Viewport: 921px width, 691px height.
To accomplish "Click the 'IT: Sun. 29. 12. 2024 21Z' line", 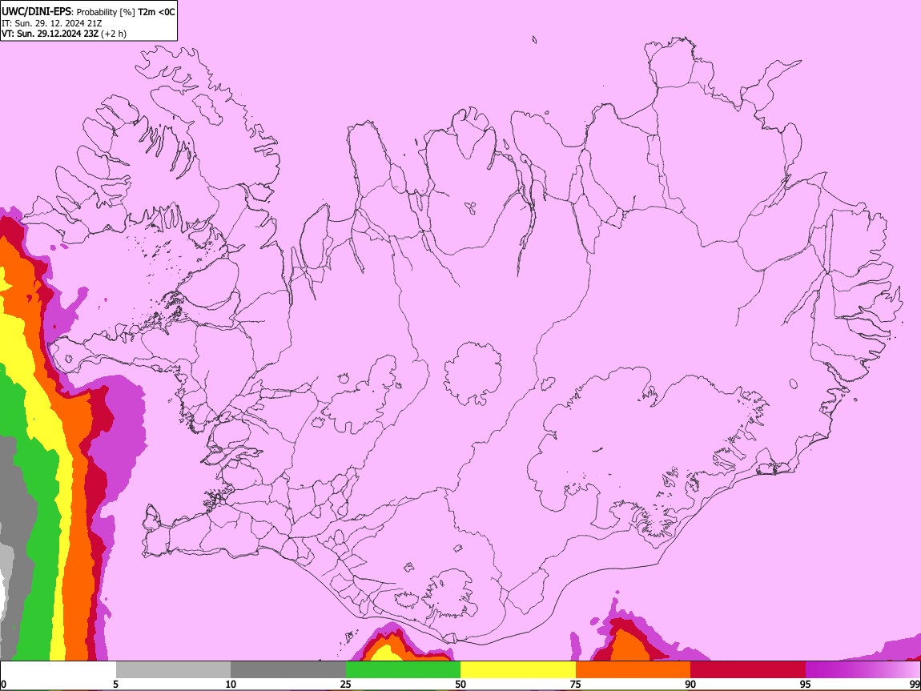I will (x=51, y=23).
